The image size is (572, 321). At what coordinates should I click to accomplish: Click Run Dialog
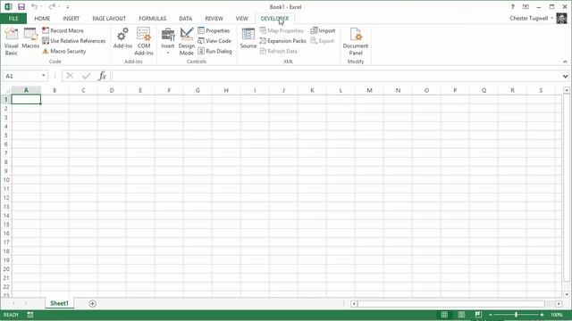pos(214,51)
